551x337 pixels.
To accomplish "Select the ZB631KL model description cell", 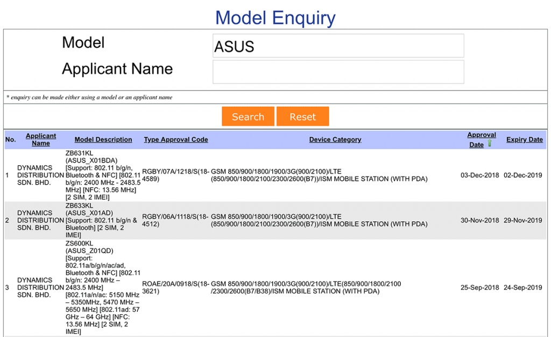I will 103,175.
